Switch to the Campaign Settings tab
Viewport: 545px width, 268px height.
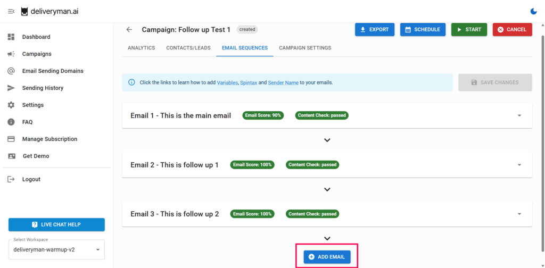coord(305,48)
